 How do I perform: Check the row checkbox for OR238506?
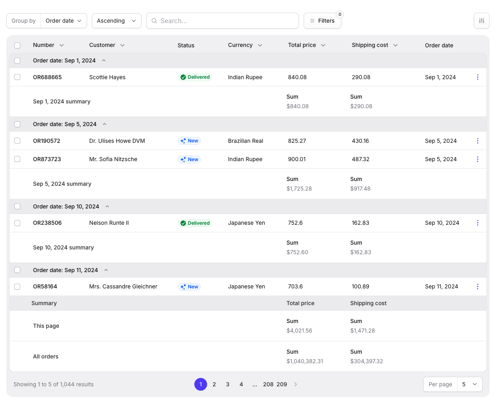pyautogui.click(x=17, y=223)
